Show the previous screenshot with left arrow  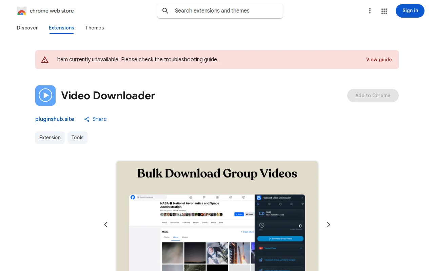106,225
